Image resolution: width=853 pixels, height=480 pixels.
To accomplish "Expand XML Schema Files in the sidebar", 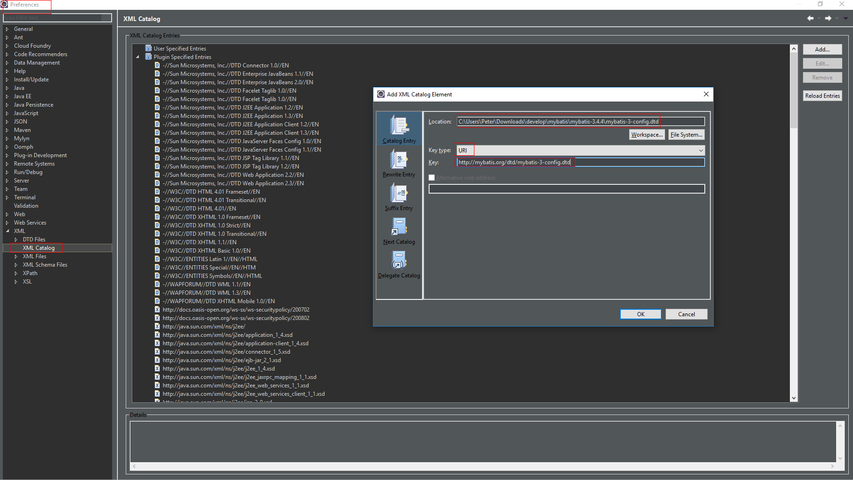I will (16, 264).
